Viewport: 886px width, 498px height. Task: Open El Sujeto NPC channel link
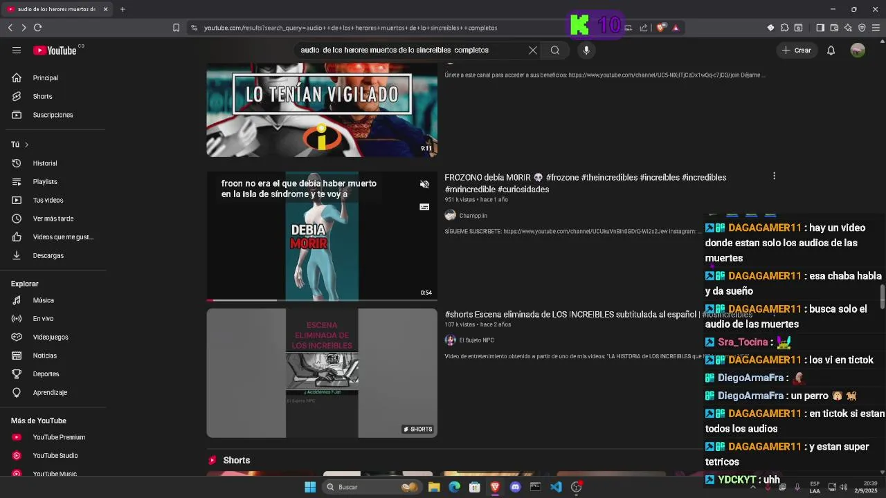476,340
